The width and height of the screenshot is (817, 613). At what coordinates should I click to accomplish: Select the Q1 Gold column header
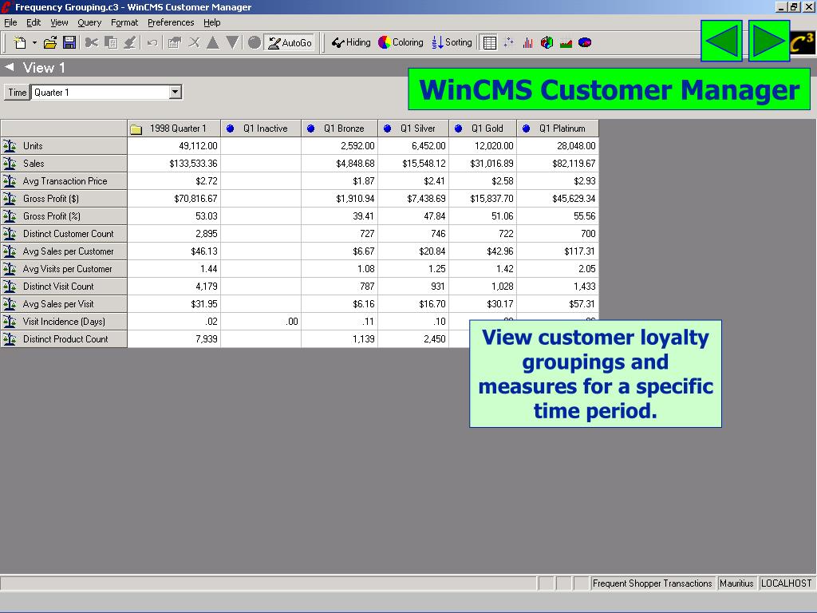point(483,129)
